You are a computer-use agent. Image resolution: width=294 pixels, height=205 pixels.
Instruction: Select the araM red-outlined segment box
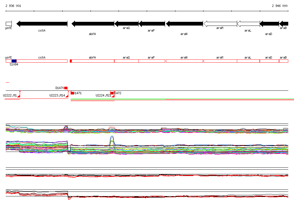220,61
